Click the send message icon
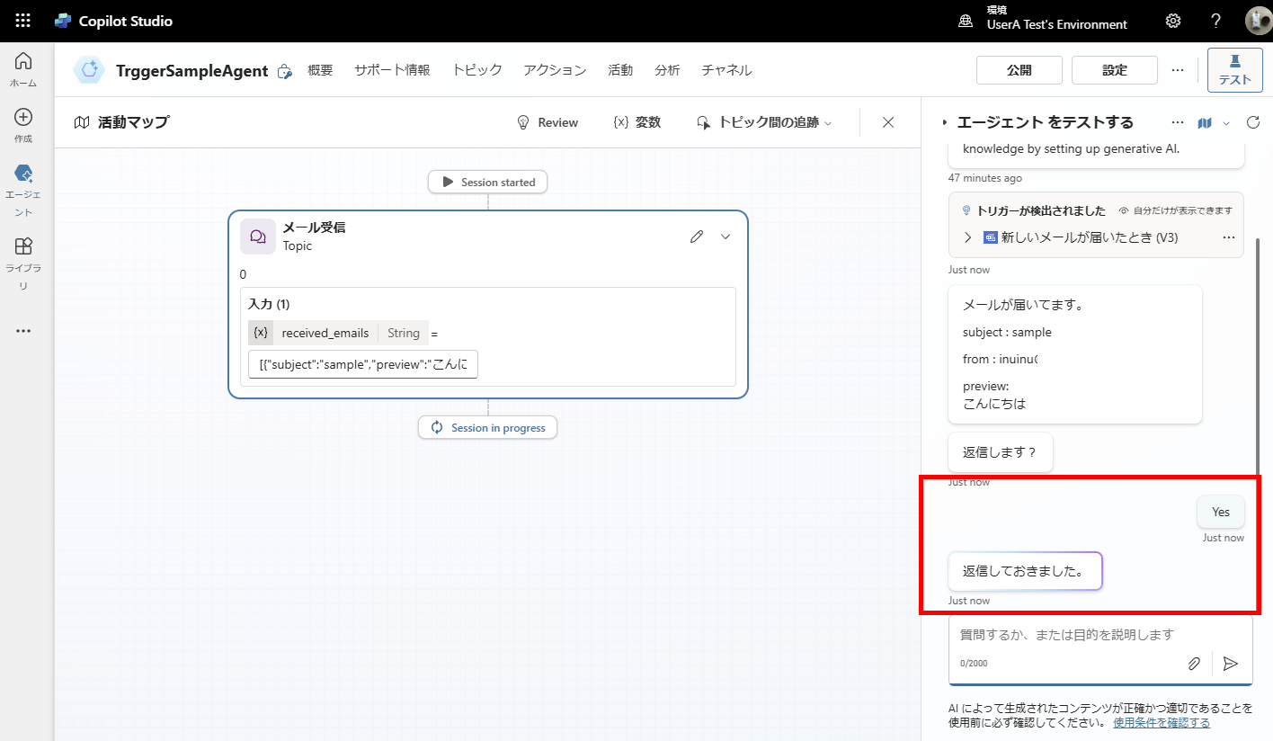The image size is (1273, 741). pyautogui.click(x=1232, y=664)
